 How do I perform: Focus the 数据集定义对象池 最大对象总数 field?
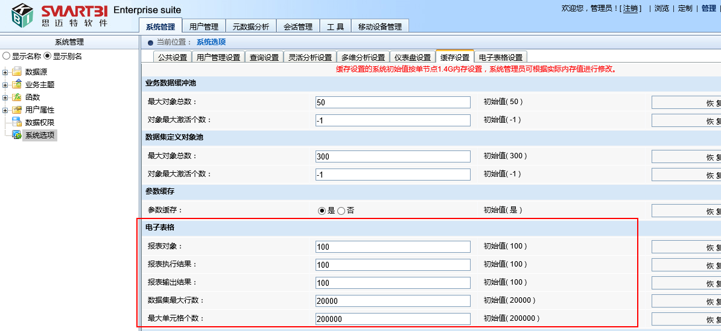point(393,156)
